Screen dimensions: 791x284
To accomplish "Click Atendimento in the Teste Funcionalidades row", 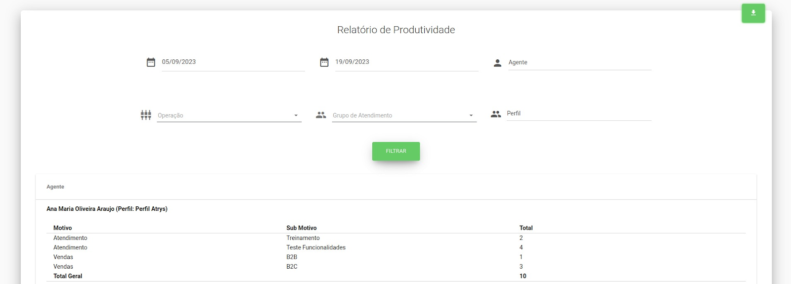I will tap(70, 247).
